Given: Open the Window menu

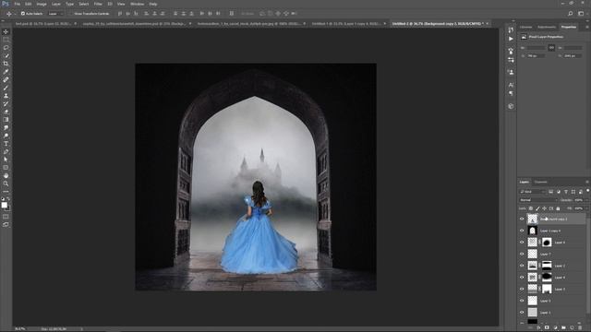Looking at the screenshot, I should pyautogui.click(x=137, y=4).
